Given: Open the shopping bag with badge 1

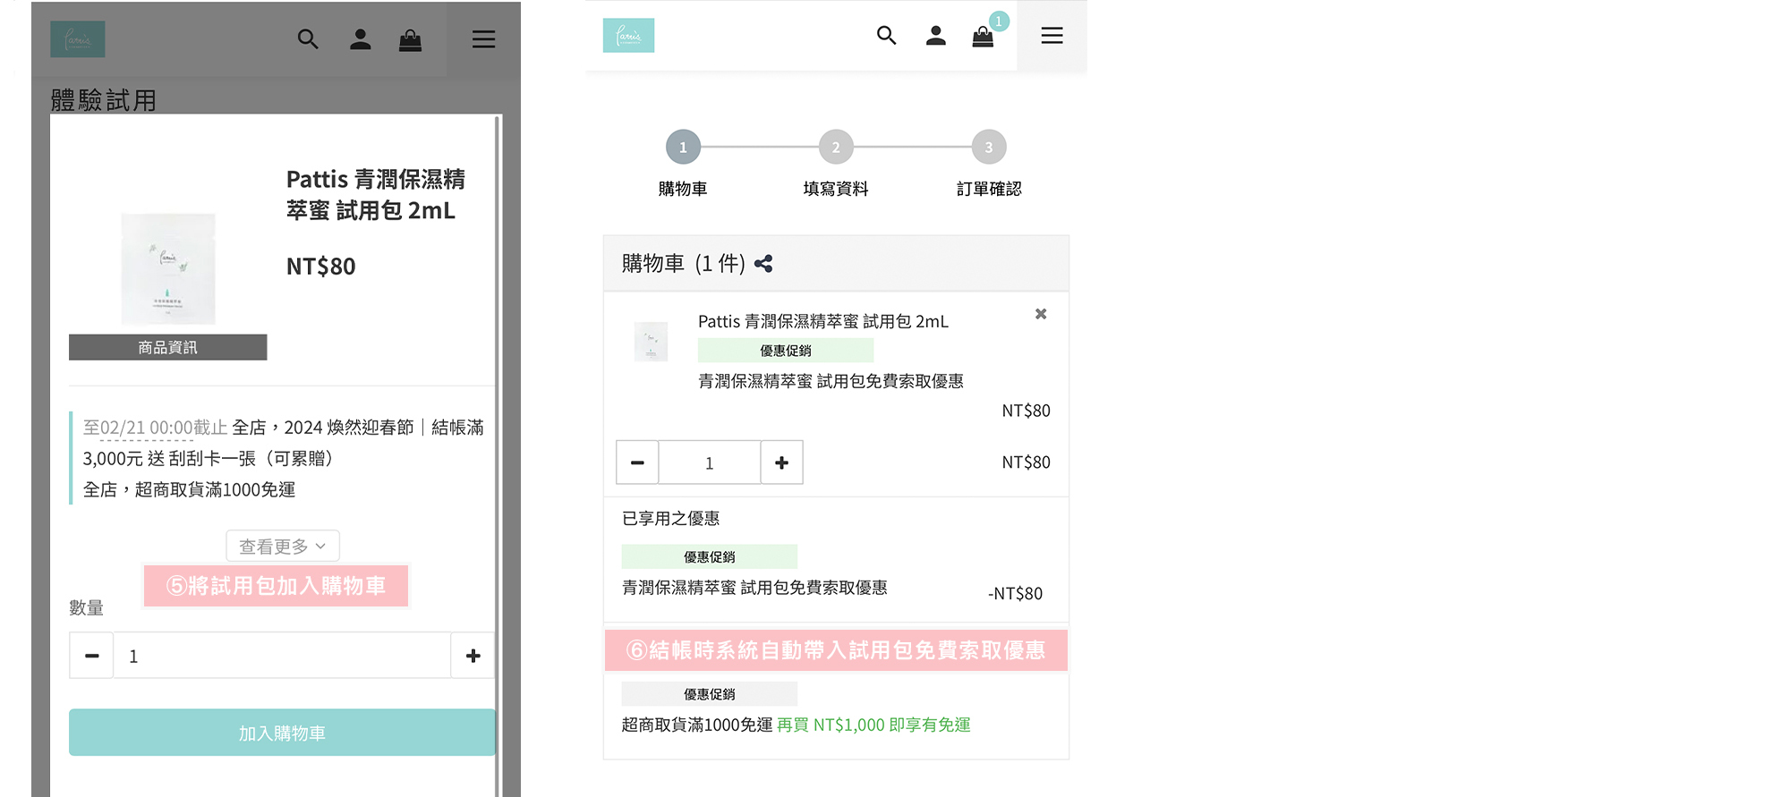Looking at the screenshot, I should (984, 36).
